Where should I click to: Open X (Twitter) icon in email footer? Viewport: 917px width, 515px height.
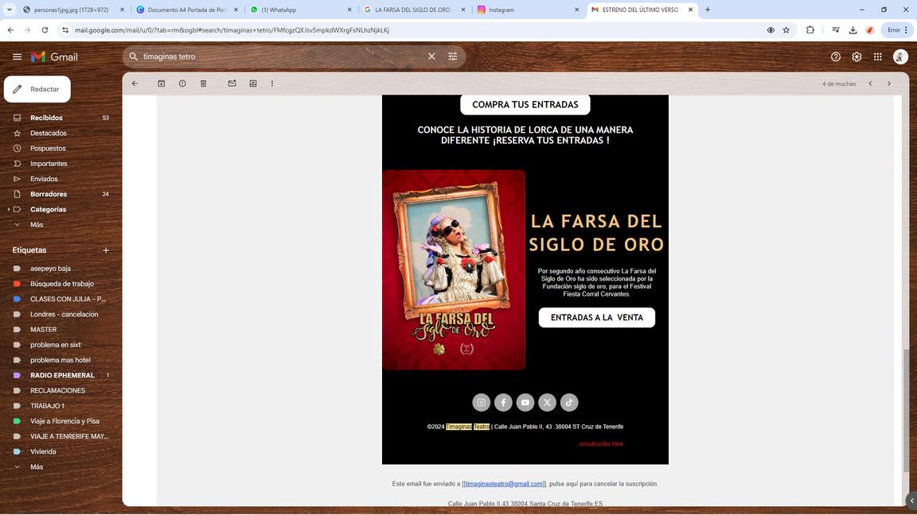(x=547, y=402)
